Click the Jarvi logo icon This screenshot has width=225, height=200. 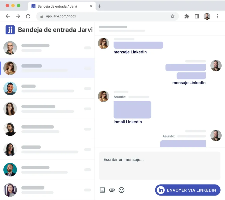[x=10, y=30]
